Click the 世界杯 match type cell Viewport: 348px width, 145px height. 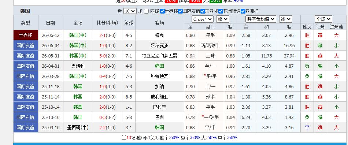click(26, 35)
